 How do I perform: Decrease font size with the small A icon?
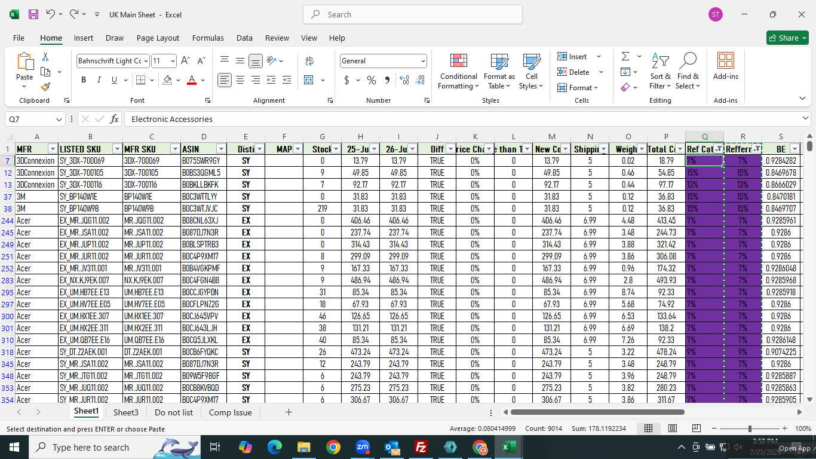[x=201, y=60]
